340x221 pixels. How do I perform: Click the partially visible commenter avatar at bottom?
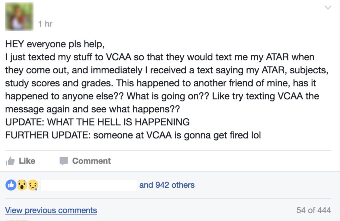tap(16, 220)
